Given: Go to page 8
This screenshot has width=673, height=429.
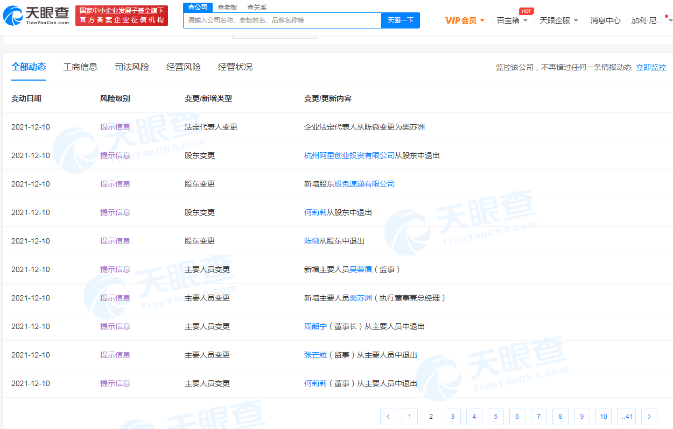Looking at the screenshot, I should (x=560, y=417).
